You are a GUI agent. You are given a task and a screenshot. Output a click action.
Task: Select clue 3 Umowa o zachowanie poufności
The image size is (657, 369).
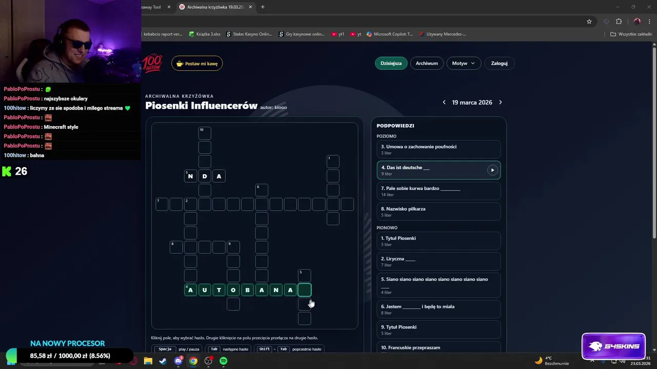tap(439, 149)
